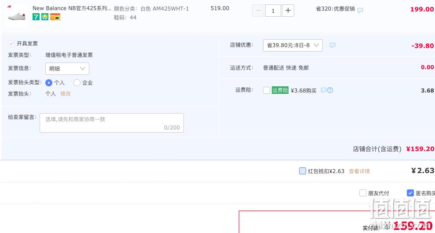Increase quantity with the plus button
This screenshot has height=233, width=435.
[x=288, y=11]
